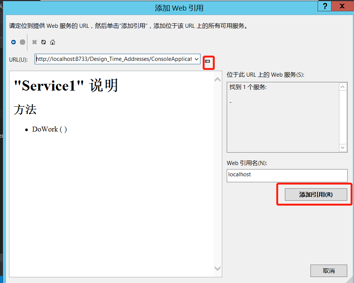354x283 pixels.
Task: Click the services list scroll-up arrow
Action: [x=343, y=87]
